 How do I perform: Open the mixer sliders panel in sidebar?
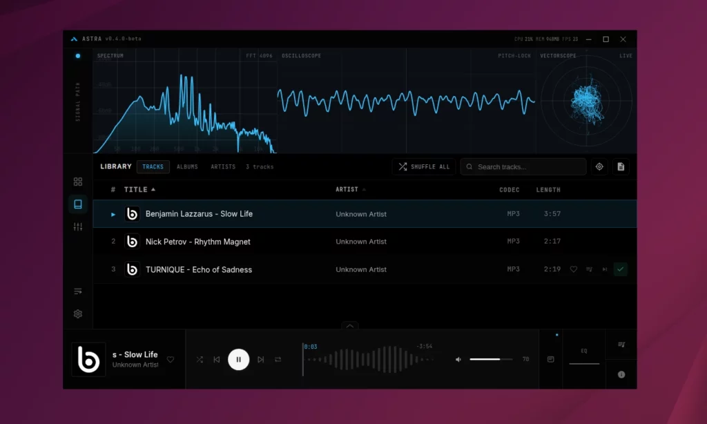click(78, 227)
